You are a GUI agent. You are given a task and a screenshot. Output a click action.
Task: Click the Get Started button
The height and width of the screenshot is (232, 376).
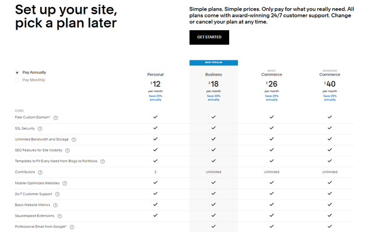[209, 37]
